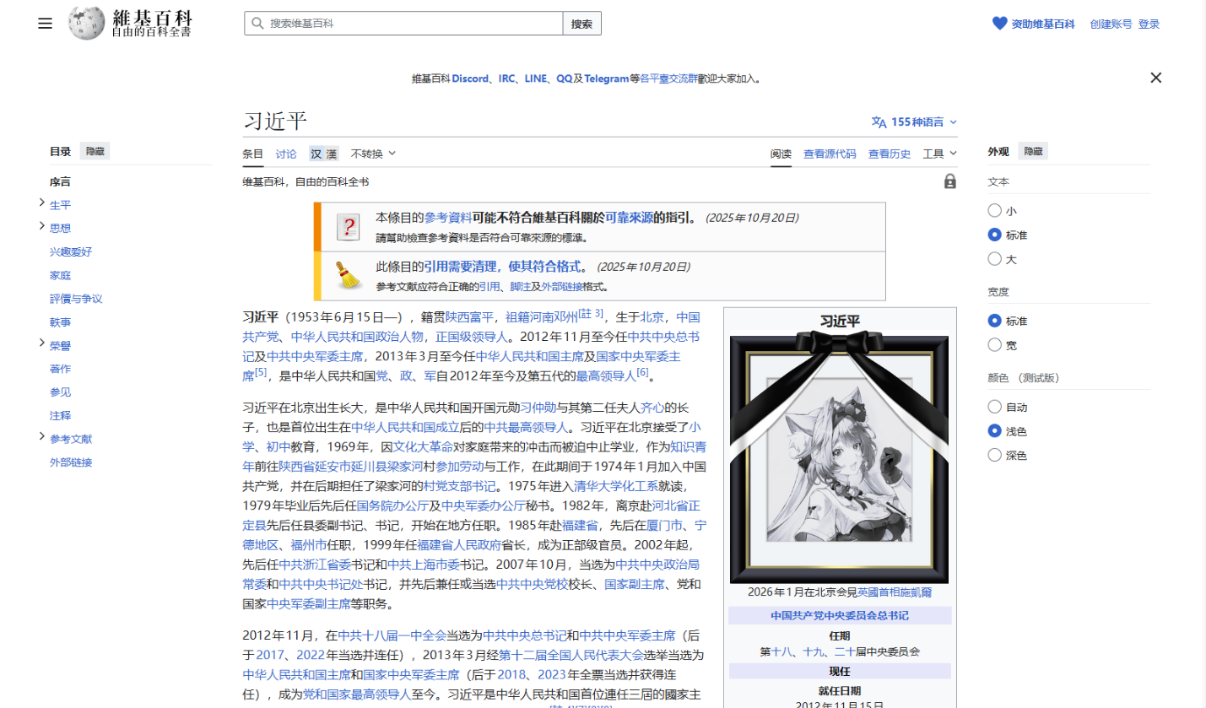Click the language translation icon
The image size is (1206, 708).
(x=879, y=122)
